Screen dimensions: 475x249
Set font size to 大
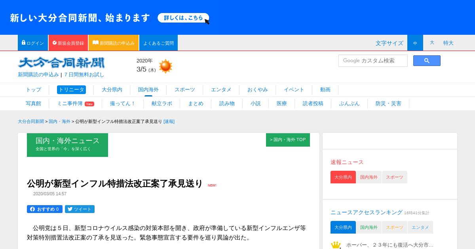(x=432, y=43)
